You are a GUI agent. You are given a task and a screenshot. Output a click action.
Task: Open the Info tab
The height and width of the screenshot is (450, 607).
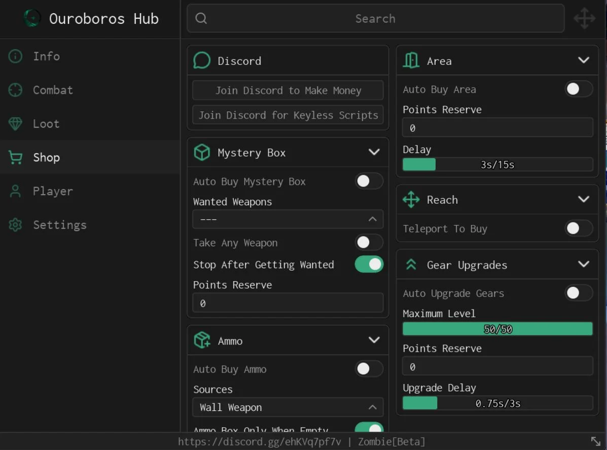tap(90, 56)
